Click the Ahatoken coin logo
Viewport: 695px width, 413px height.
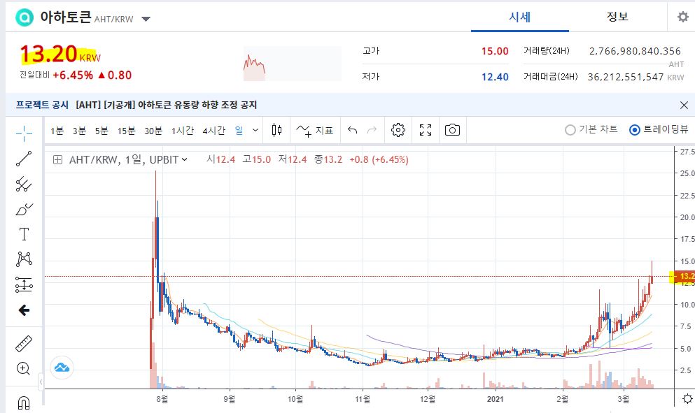(x=24, y=17)
